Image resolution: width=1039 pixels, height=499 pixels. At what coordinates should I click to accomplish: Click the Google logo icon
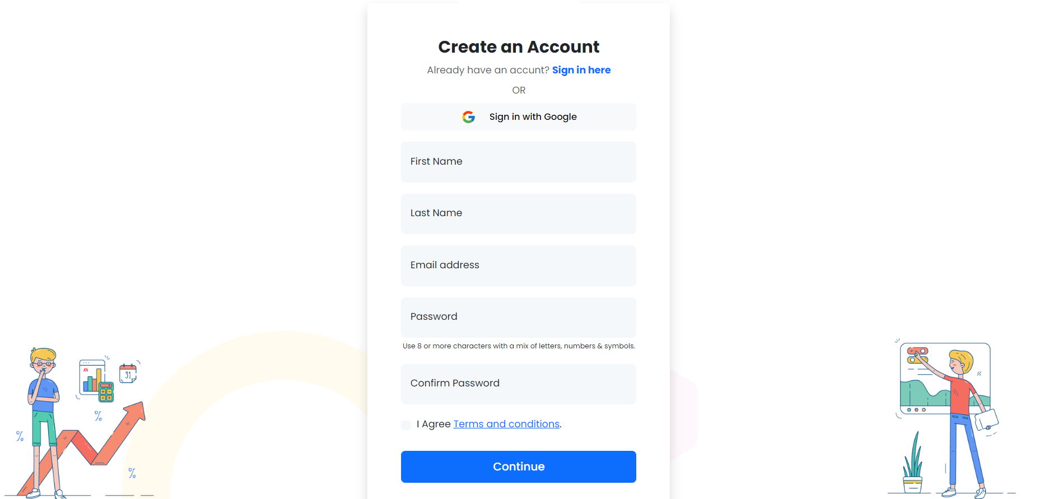pyautogui.click(x=468, y=116)
